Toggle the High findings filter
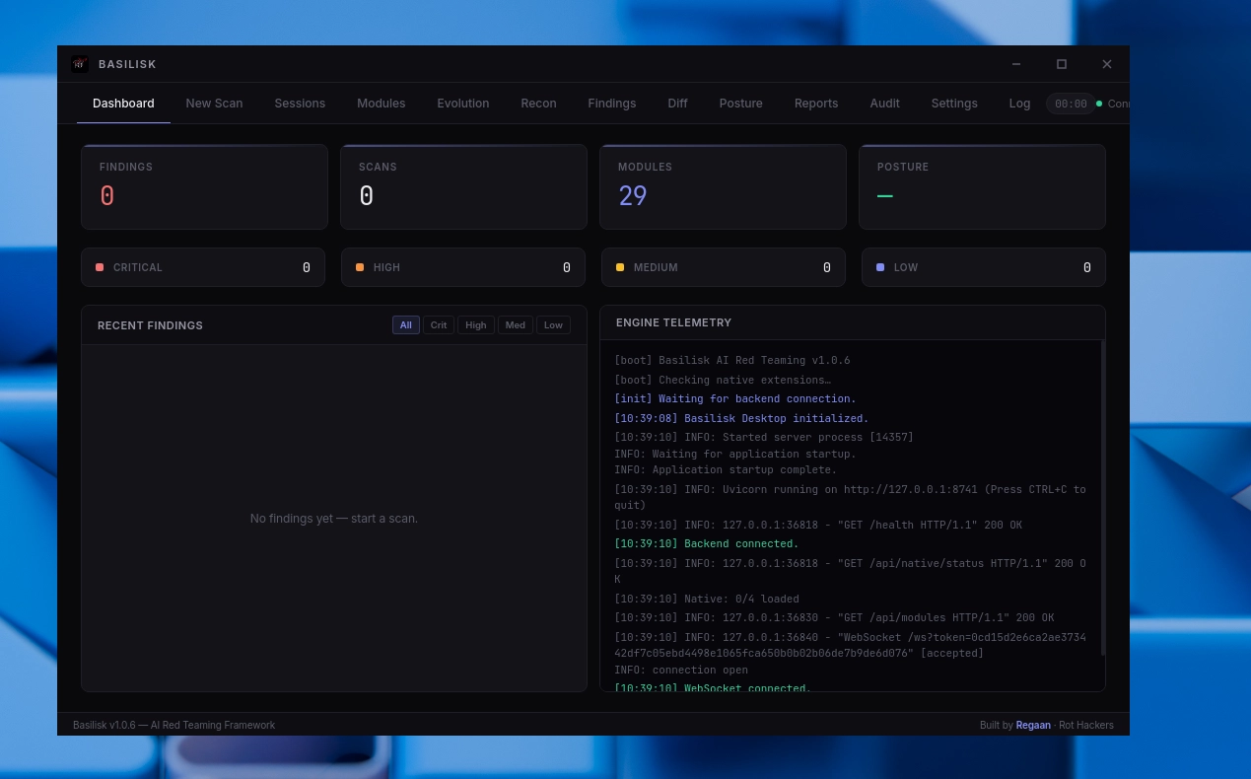Screen dimensions: 1251x779 click(x=476, y=325)
